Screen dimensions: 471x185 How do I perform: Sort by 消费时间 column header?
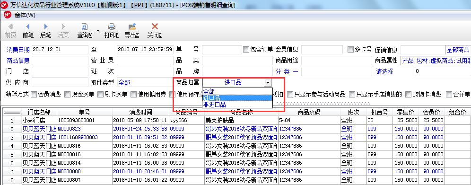[x=140, y=112]
